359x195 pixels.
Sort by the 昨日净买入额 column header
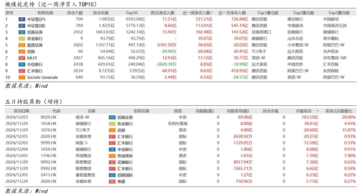point(162,13)
